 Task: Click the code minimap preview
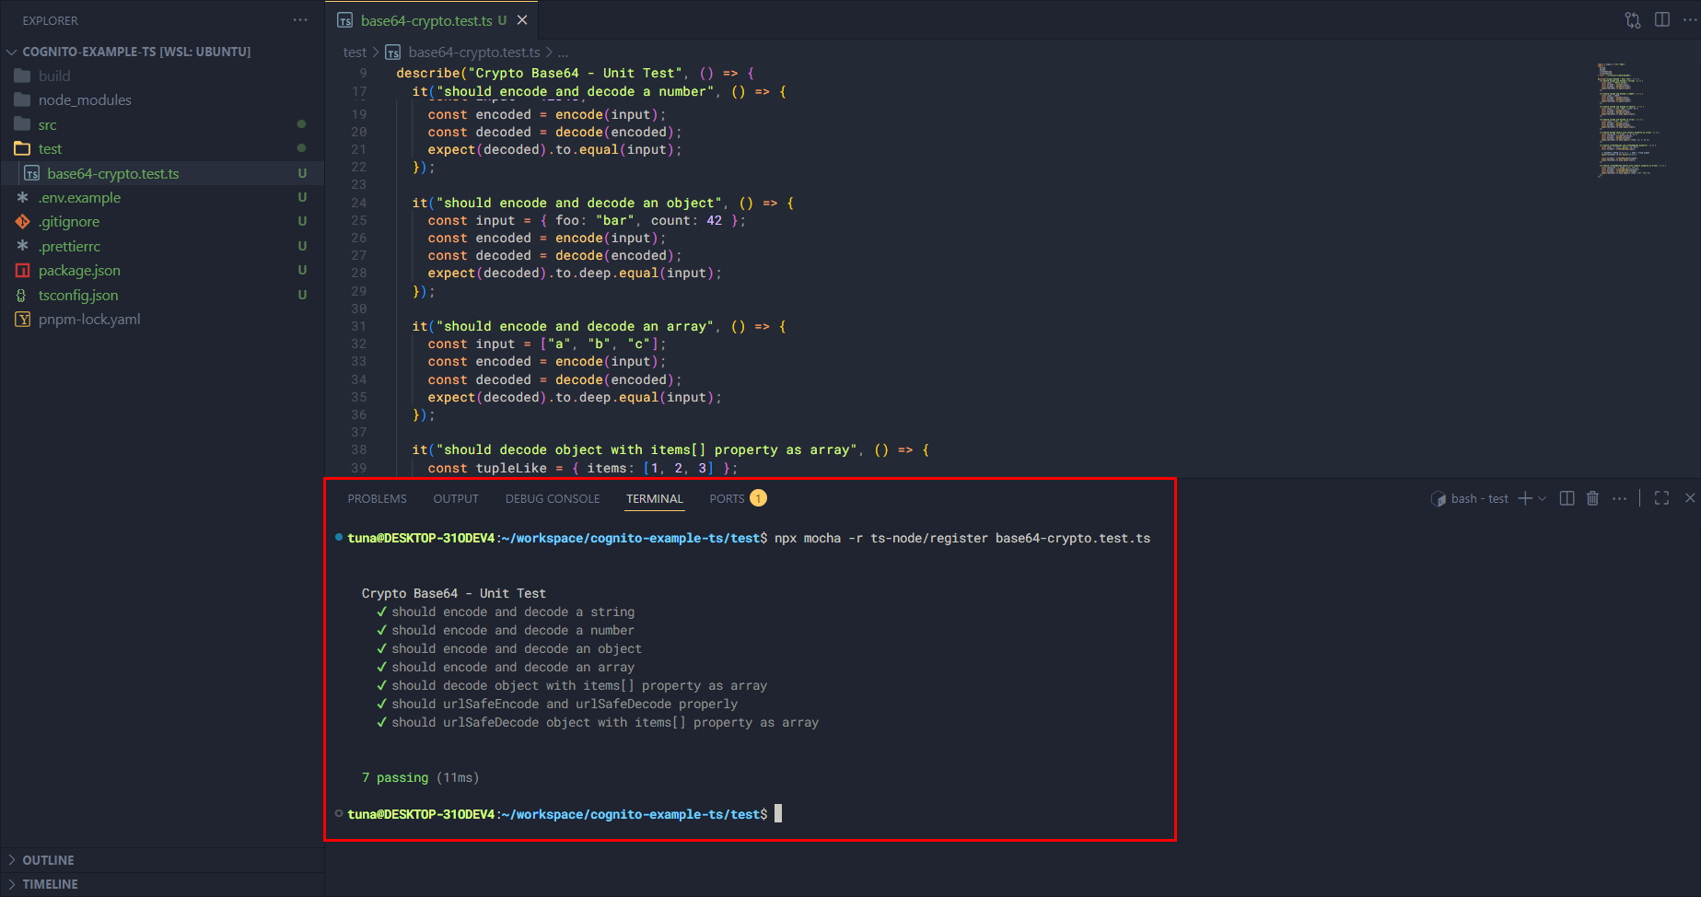(1630, 120)
